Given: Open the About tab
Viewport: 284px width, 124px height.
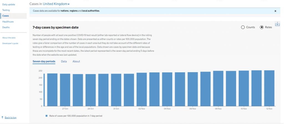Looking at the screenshot, I should pyautogui.click(x=76, y=61).
